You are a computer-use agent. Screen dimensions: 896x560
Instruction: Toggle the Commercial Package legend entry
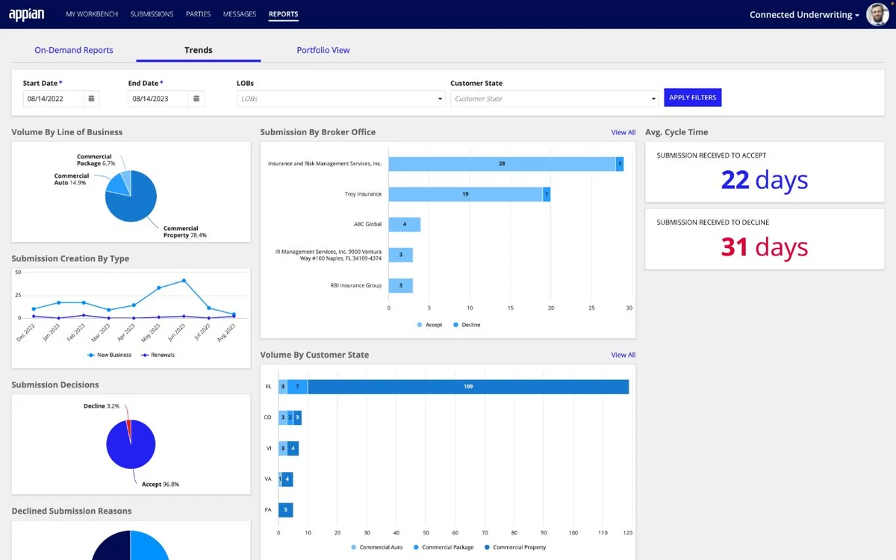click(444, 547)
